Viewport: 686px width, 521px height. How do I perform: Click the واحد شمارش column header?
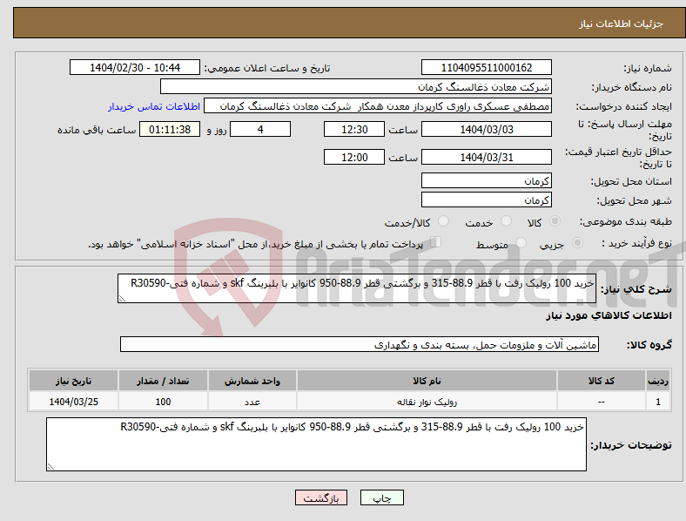(x=252, y=381)
